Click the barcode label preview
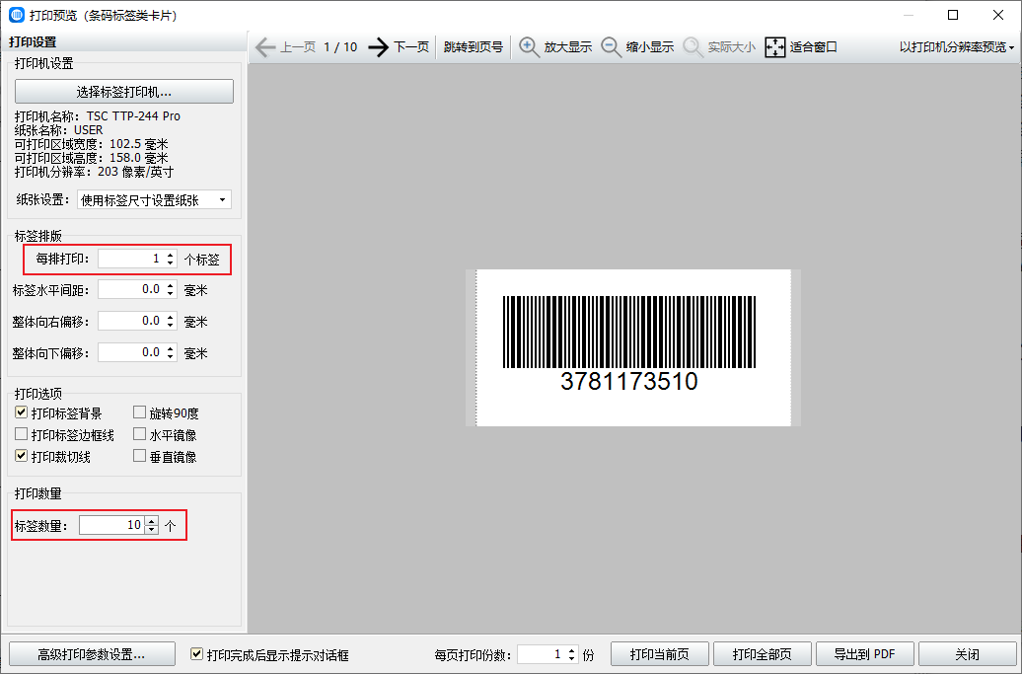 pyautogui.click(x=633, y=348)
